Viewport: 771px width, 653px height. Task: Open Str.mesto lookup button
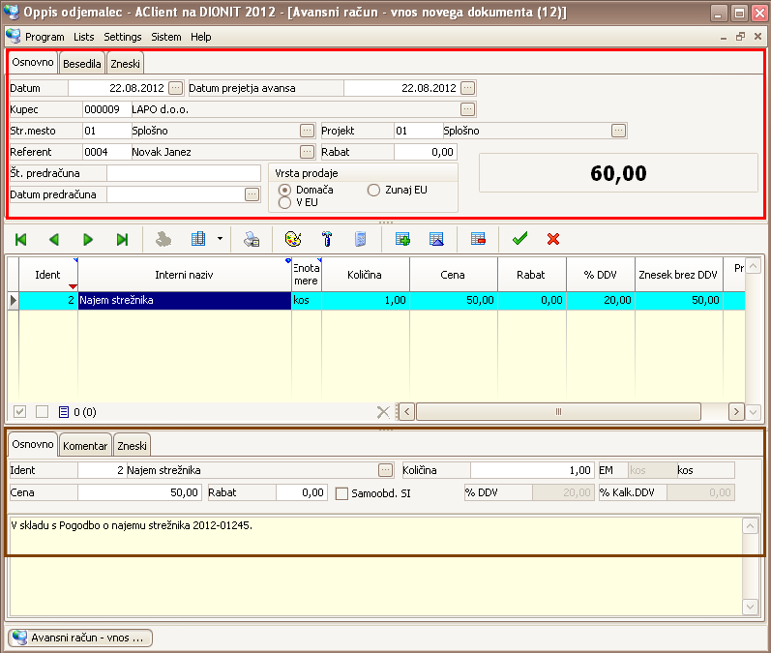[x=307, y=131]
